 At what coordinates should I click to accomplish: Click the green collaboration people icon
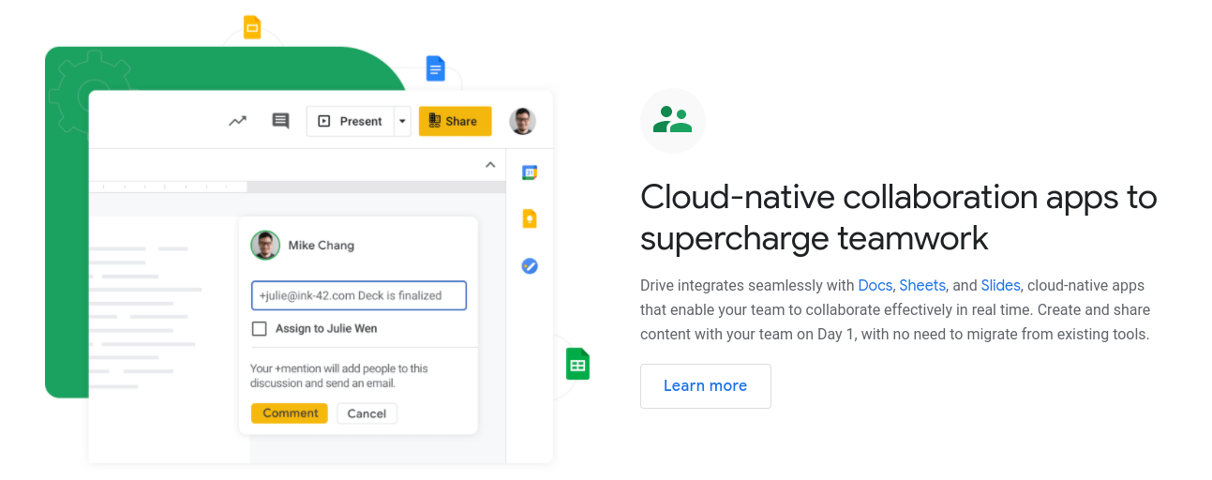point(673,121)
